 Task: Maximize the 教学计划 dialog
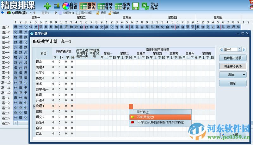243,33
